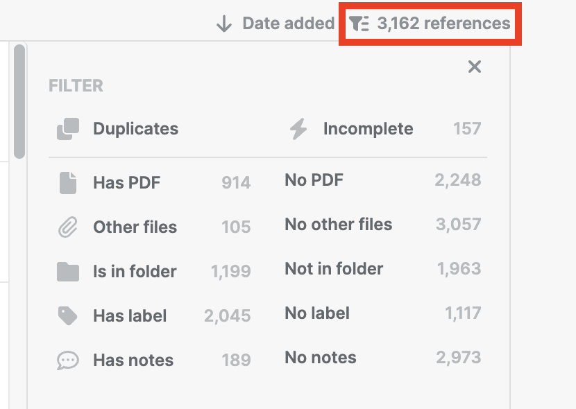Click the Is in folder icon

tap(68, 272)
